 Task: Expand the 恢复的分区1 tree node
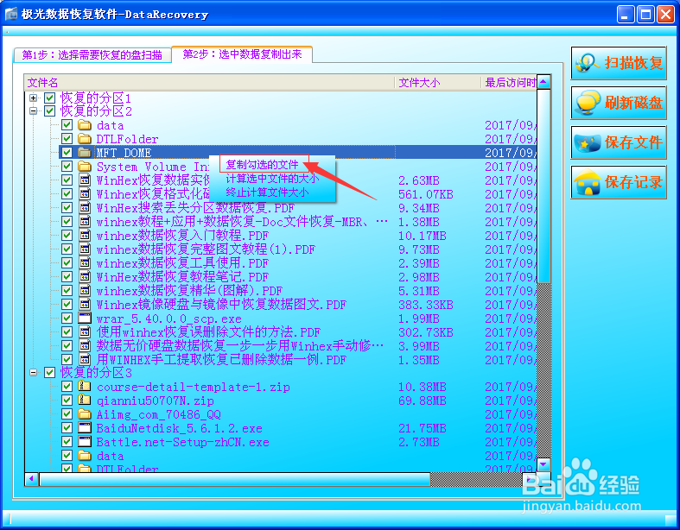pyautogui.click(x=34, y=98)
